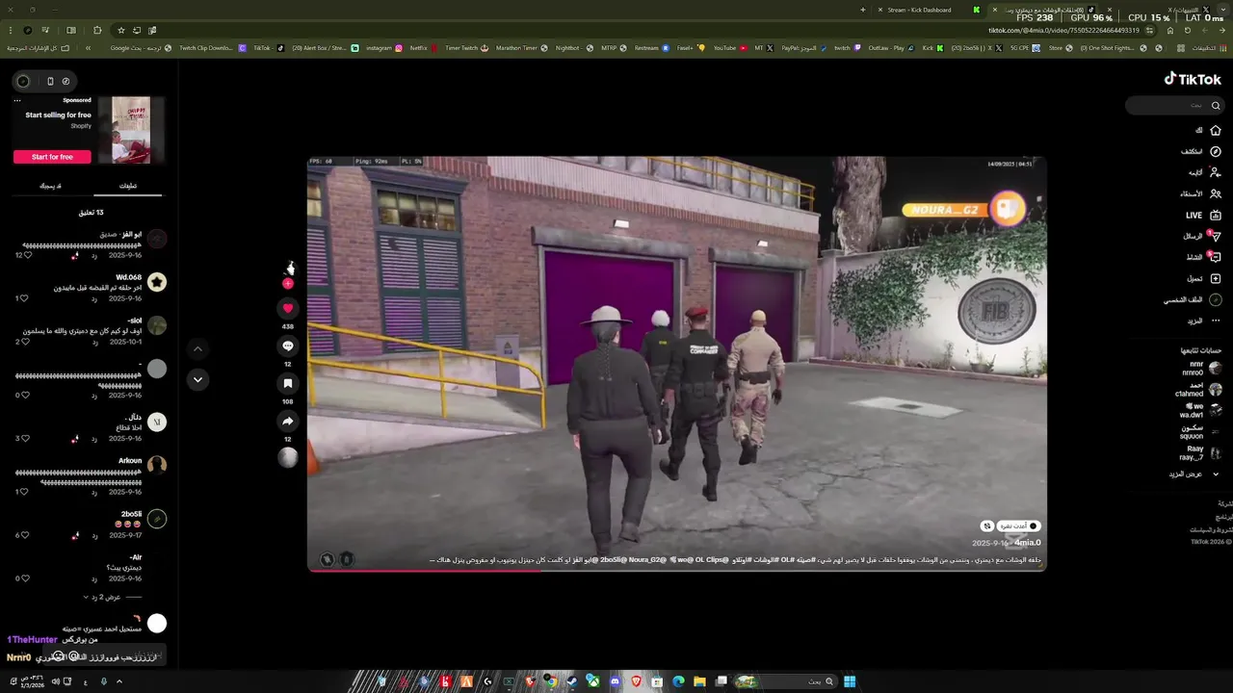Click the comment bubble icon beside video
The height and width of the screenshot is (693, 1233).
pos(287,346)
